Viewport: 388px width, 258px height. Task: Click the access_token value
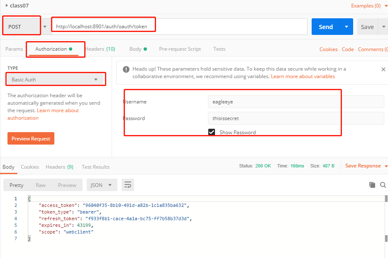point(134,205)
